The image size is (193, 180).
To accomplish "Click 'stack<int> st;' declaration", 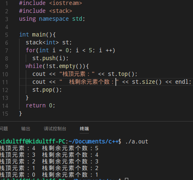I will (x=49, y=42).
